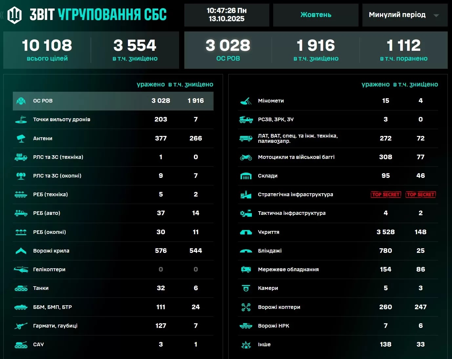Click the explosion icon next to Інше
Screen dimensions: 452x359
246,345
